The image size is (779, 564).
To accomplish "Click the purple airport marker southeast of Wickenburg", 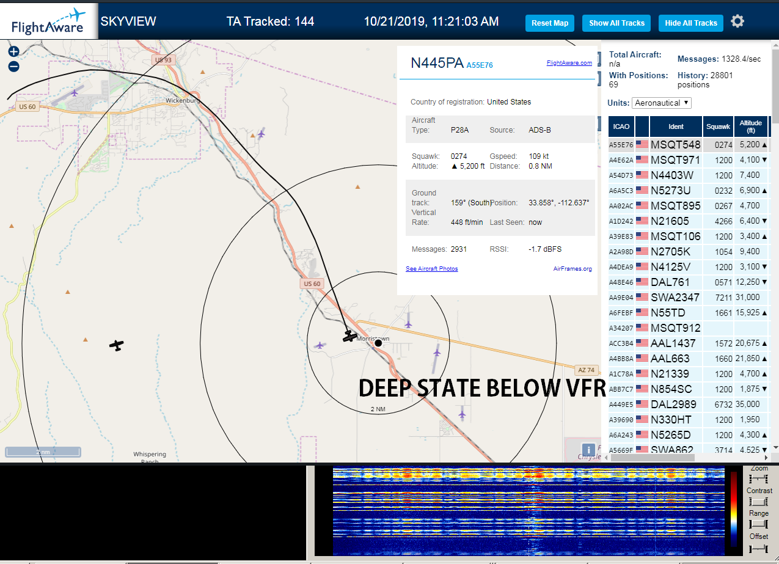I will [x=261, y=133].
